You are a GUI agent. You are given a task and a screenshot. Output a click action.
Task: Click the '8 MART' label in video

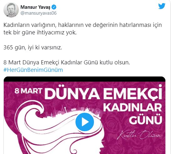[28, 91]
